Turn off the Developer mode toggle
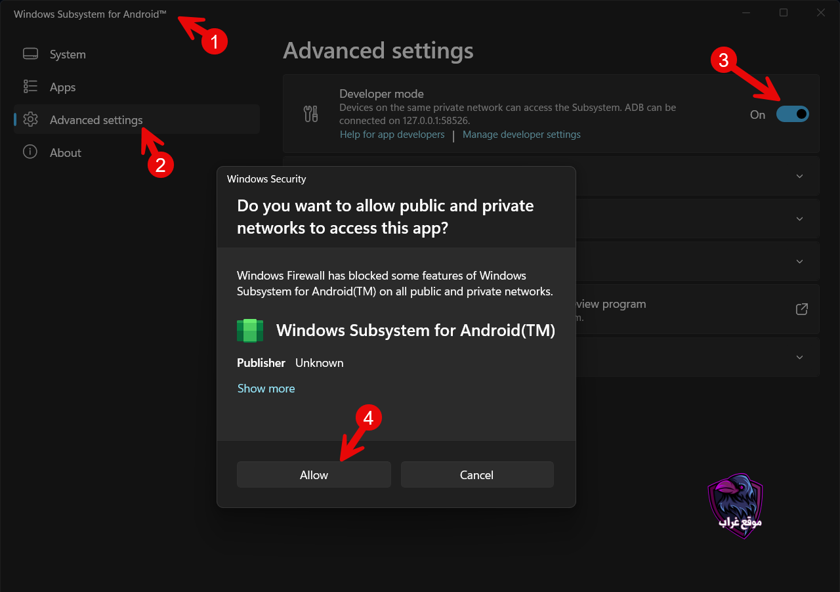840x592 pixels. pyautogui.click(x=792, y=114)
